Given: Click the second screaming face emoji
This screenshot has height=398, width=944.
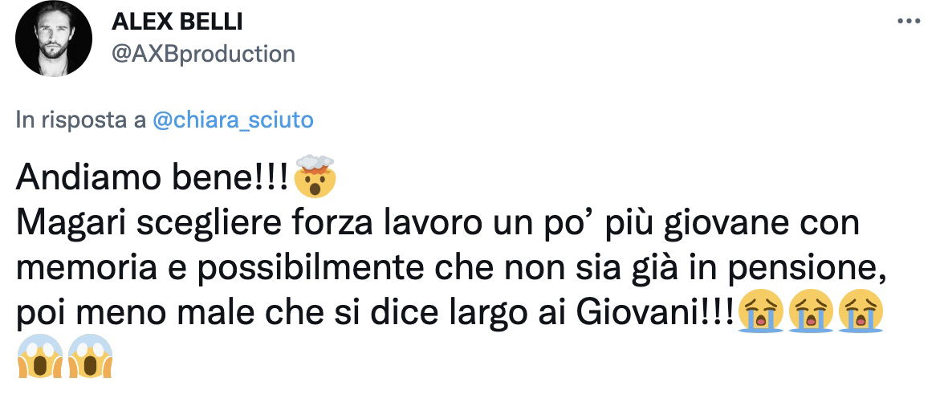Looking at the screenshot, I should tap(90, 355).
